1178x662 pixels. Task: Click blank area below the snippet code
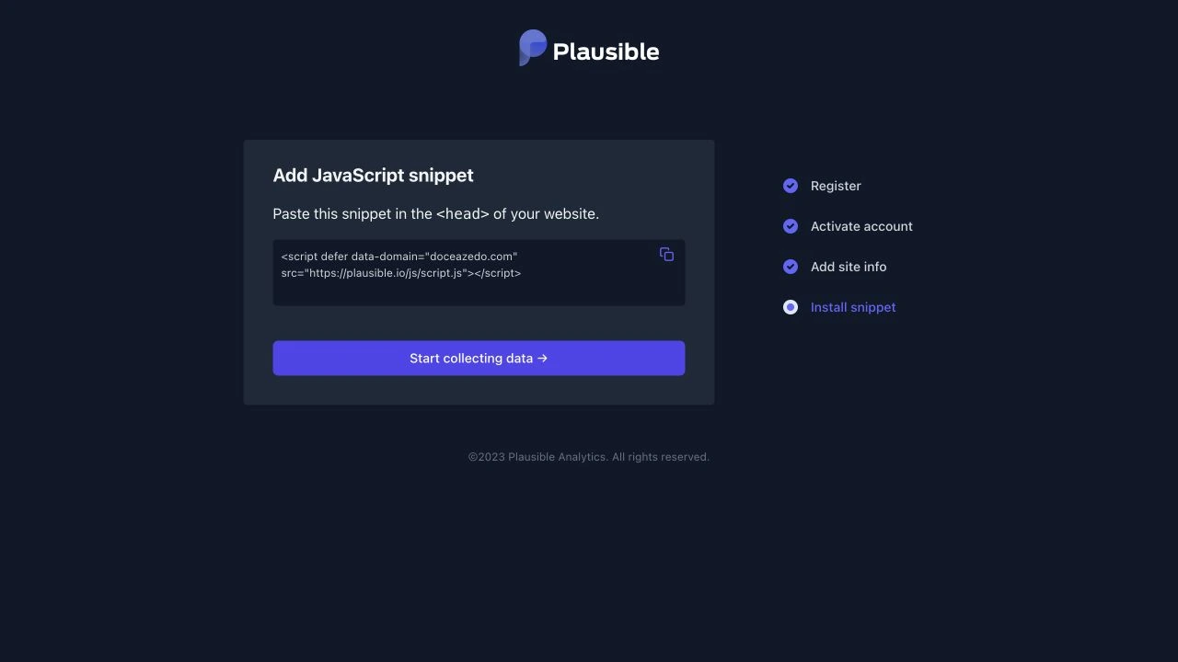click(x=479, y=292)
